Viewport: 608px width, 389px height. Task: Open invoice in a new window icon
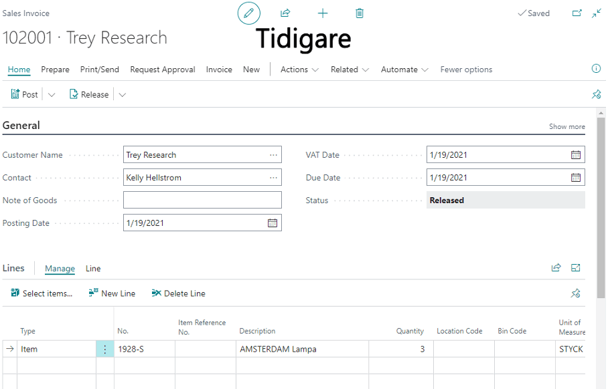click(x=577, y=13)
